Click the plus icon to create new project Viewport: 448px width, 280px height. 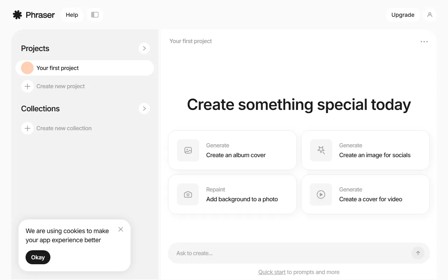pyautogui.click(x=27, y=86)
